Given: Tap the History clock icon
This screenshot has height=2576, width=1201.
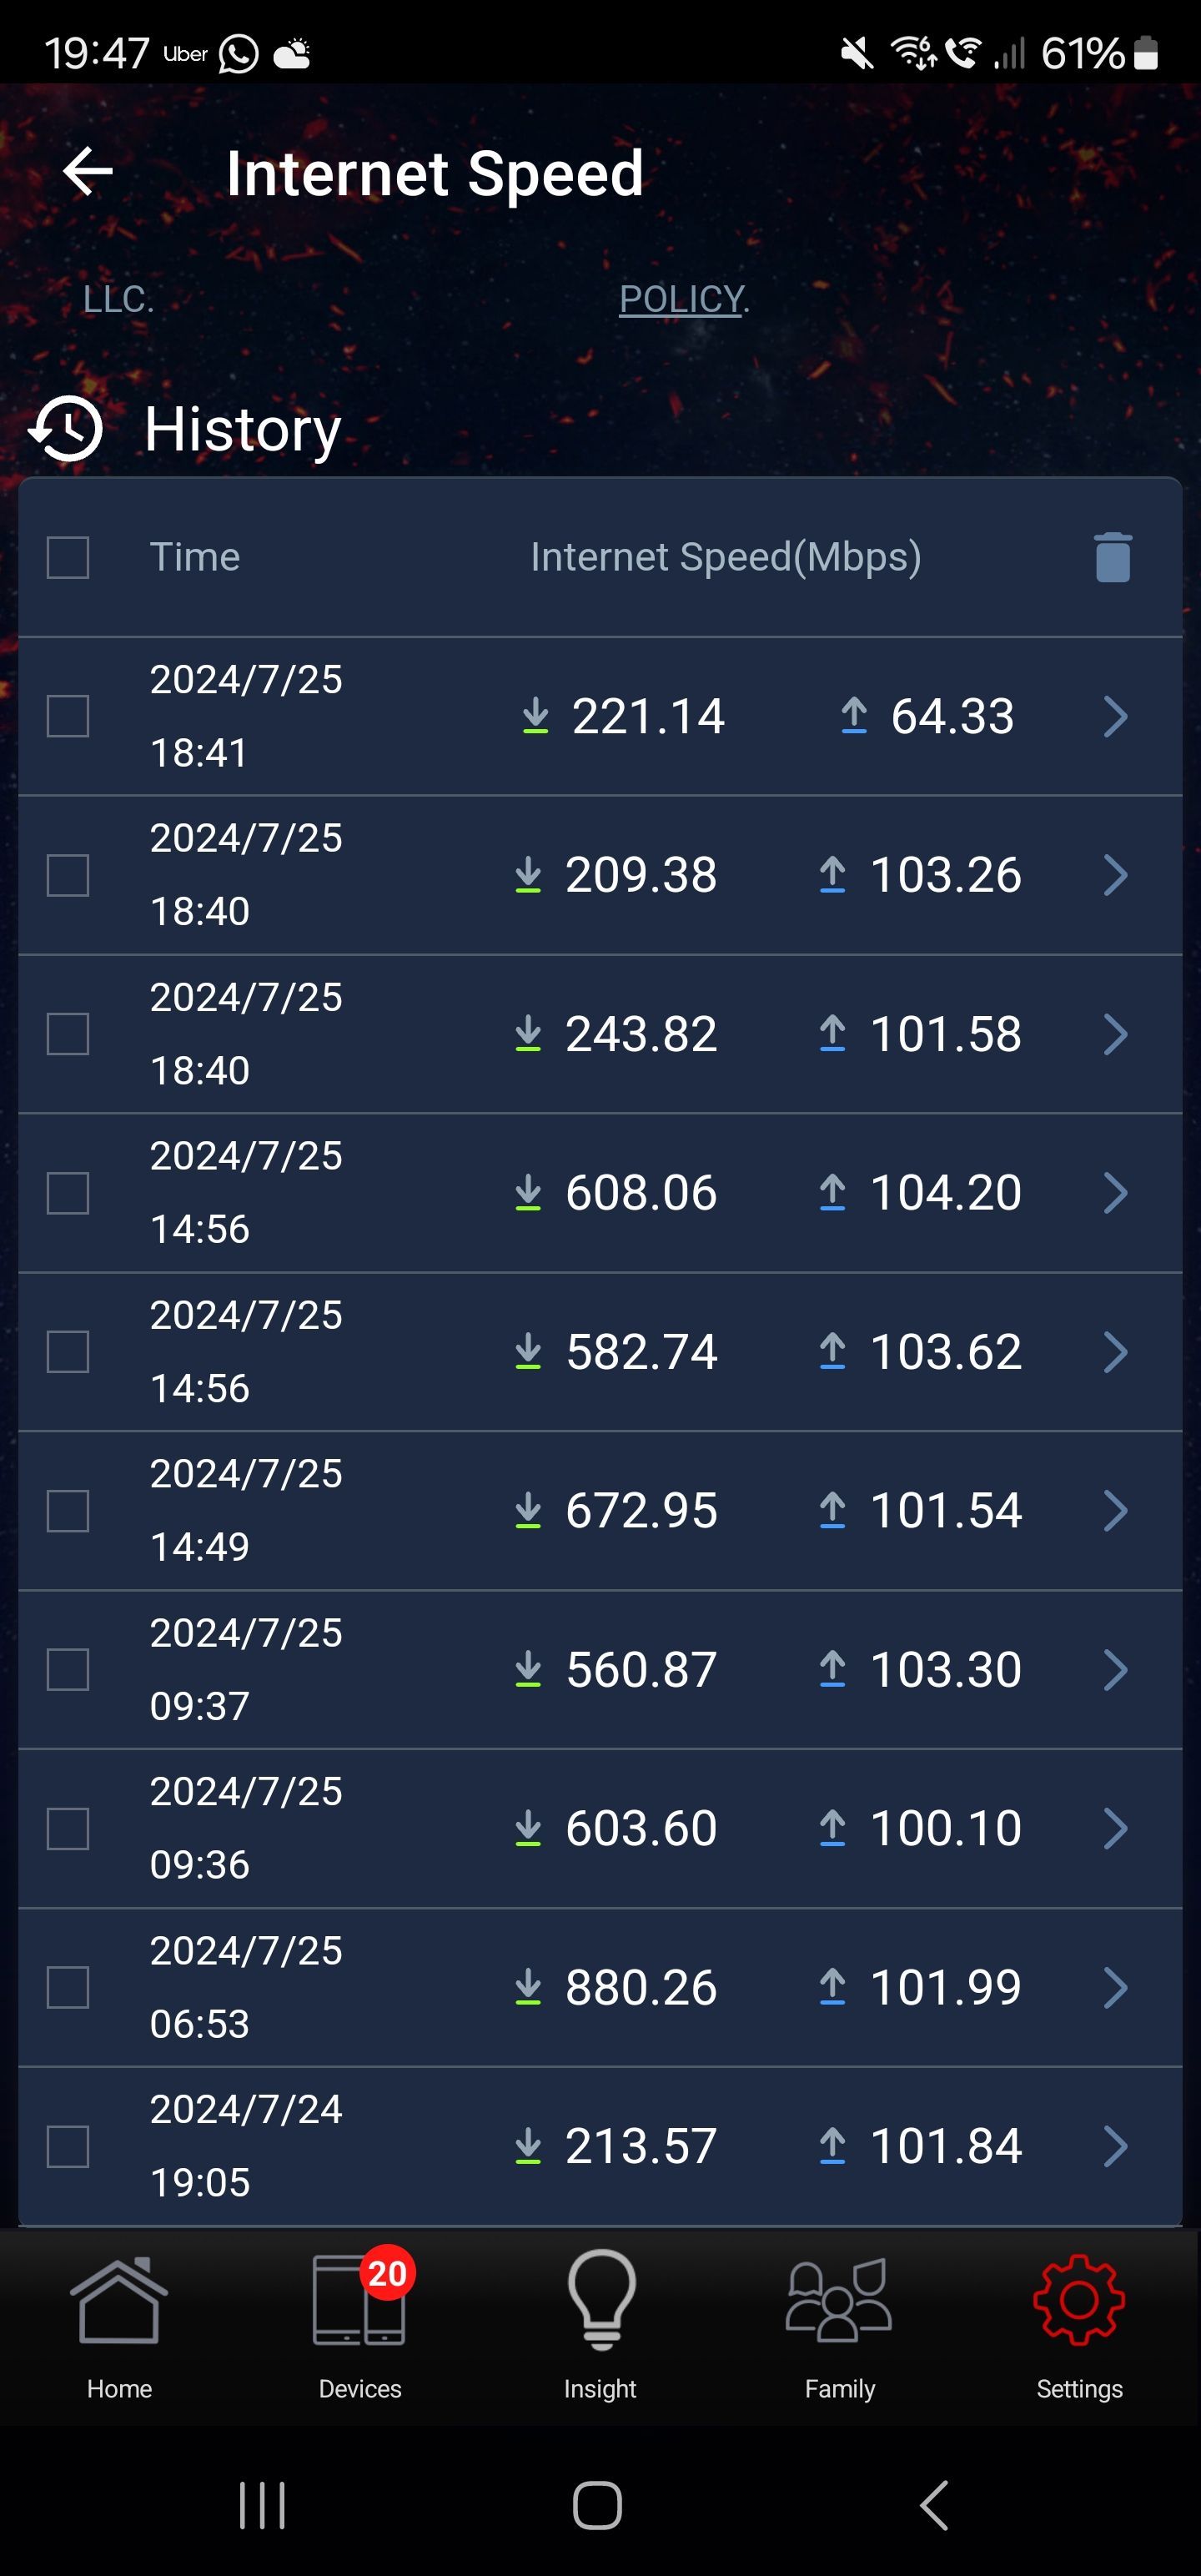Looking at the screenshot, I should tap(66, 429).
